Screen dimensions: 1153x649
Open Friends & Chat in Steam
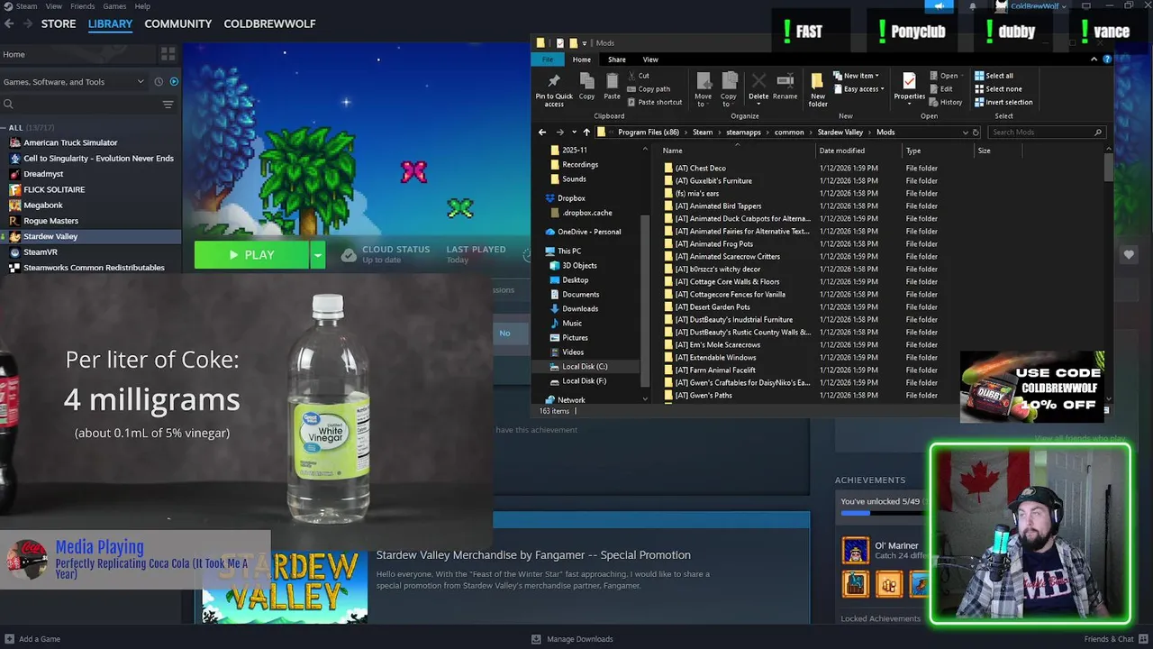click(x=1114, y=639)
